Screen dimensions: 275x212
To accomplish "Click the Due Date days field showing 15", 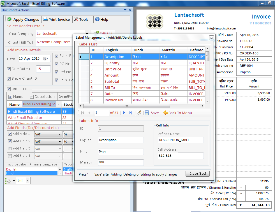I will (43, 69).
